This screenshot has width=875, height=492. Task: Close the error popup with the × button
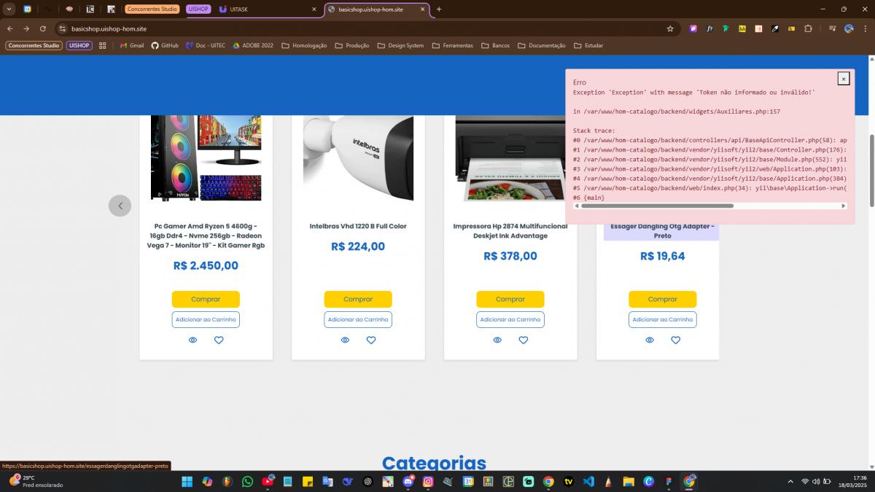(x=843, y=79)
